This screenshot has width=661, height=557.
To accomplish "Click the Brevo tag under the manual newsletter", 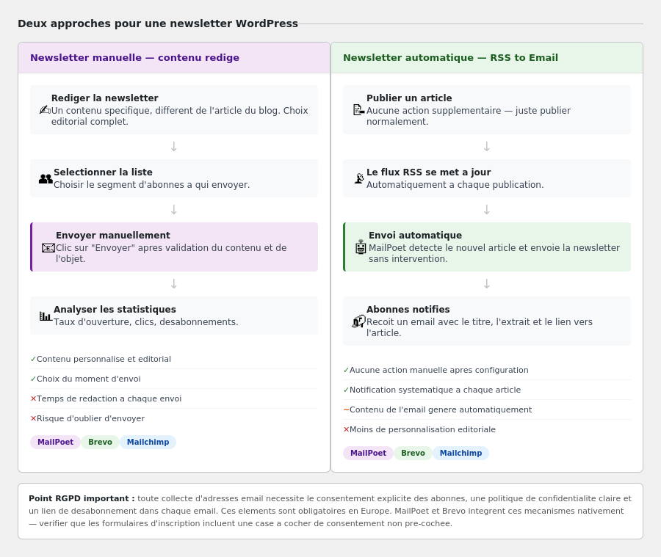I will pyautogui.click(x=101, y=442).
